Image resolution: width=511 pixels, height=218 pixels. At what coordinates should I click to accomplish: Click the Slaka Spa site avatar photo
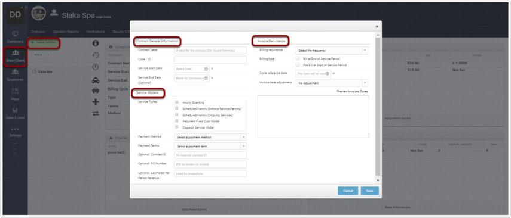coord(38,13)
